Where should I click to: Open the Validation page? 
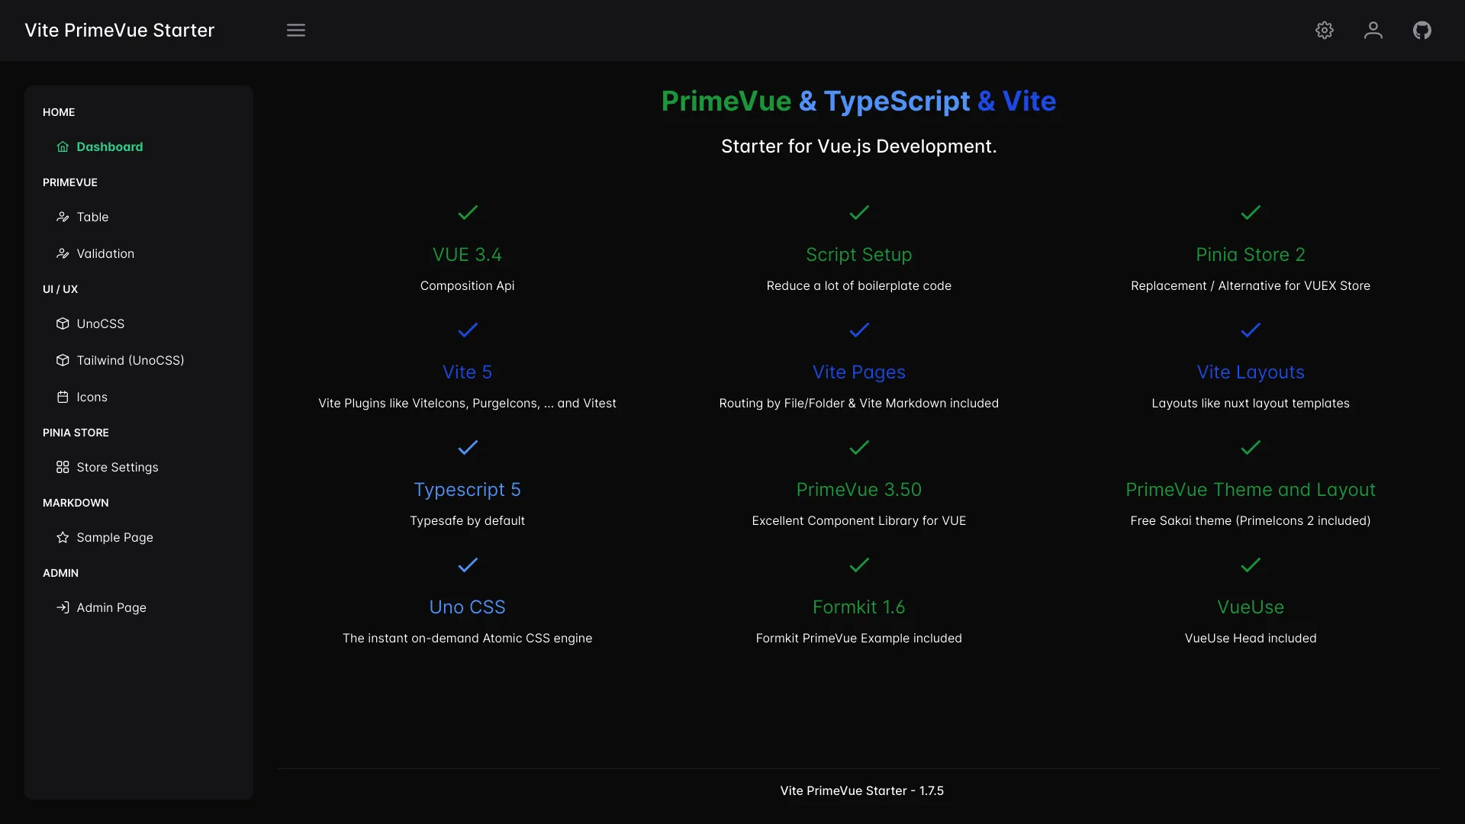[139, 254]
